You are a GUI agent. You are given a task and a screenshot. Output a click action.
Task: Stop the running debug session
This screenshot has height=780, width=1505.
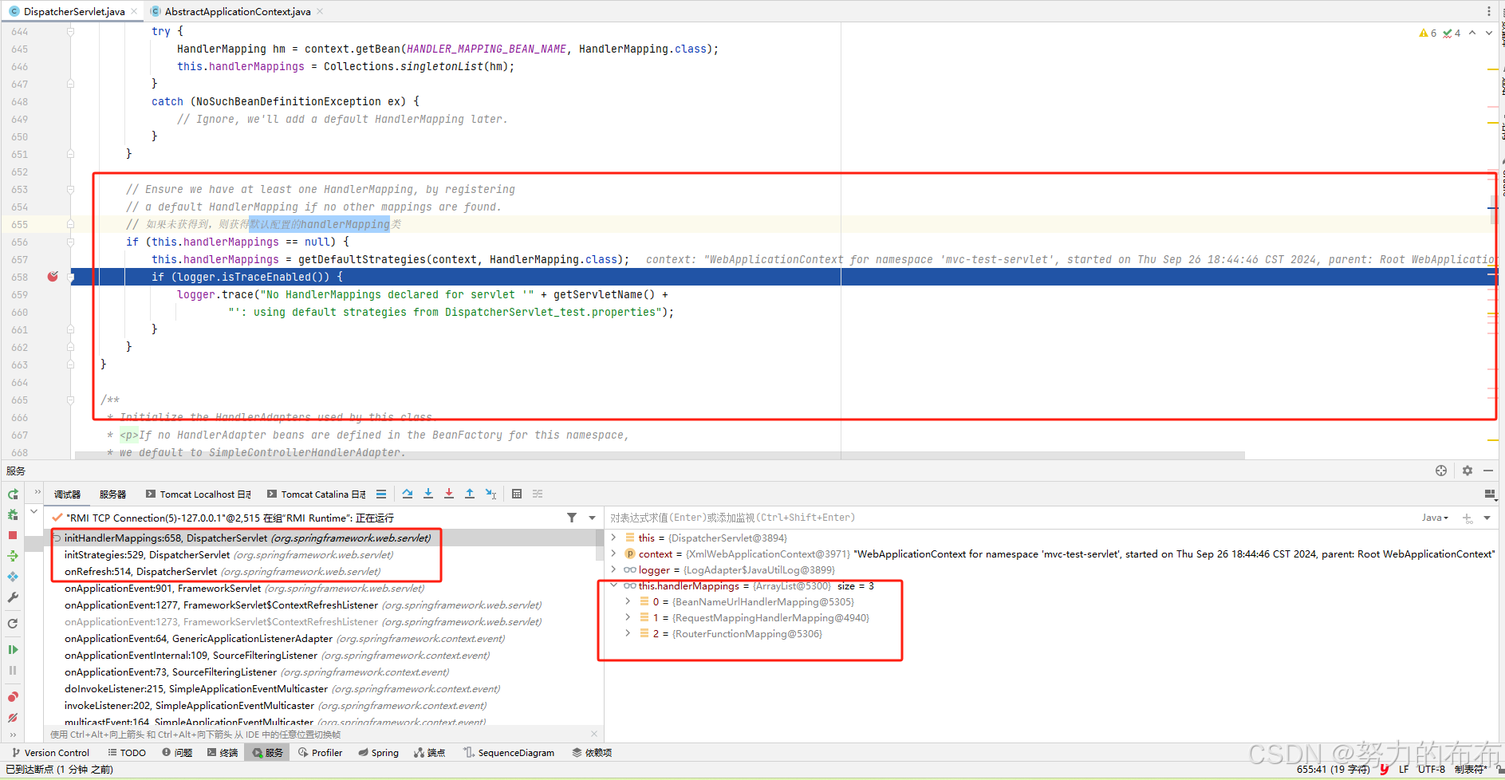(13, 535)
